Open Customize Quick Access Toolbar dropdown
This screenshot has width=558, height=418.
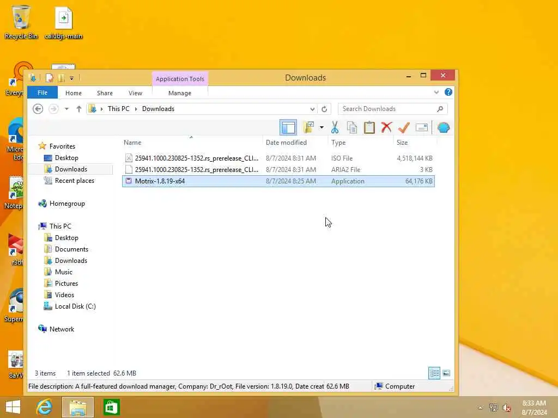pos(71,78)
